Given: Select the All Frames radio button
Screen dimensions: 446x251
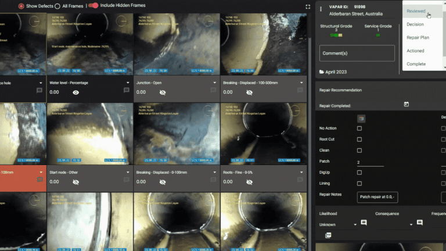Looking at the screenshot, I should coord(57,6).
